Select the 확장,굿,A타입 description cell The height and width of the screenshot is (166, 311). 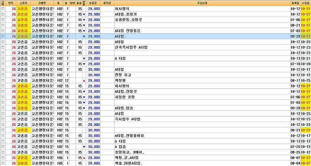point(202,158)
